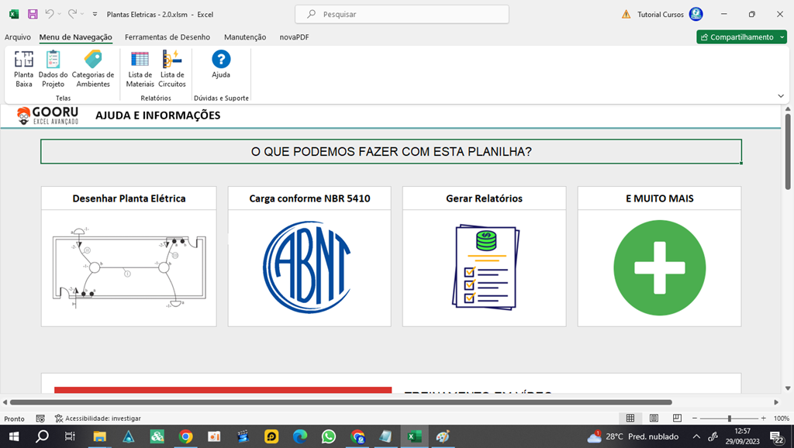Click the electrical floor plan drawing thumbnail
Screen dimensions: 794x448
point(129,267)
